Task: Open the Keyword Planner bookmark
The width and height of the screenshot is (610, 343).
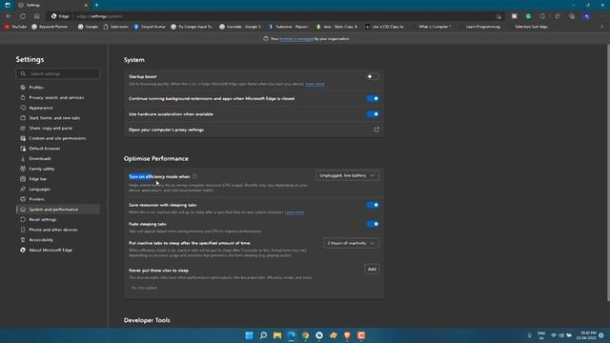Action: pos(50,27)
